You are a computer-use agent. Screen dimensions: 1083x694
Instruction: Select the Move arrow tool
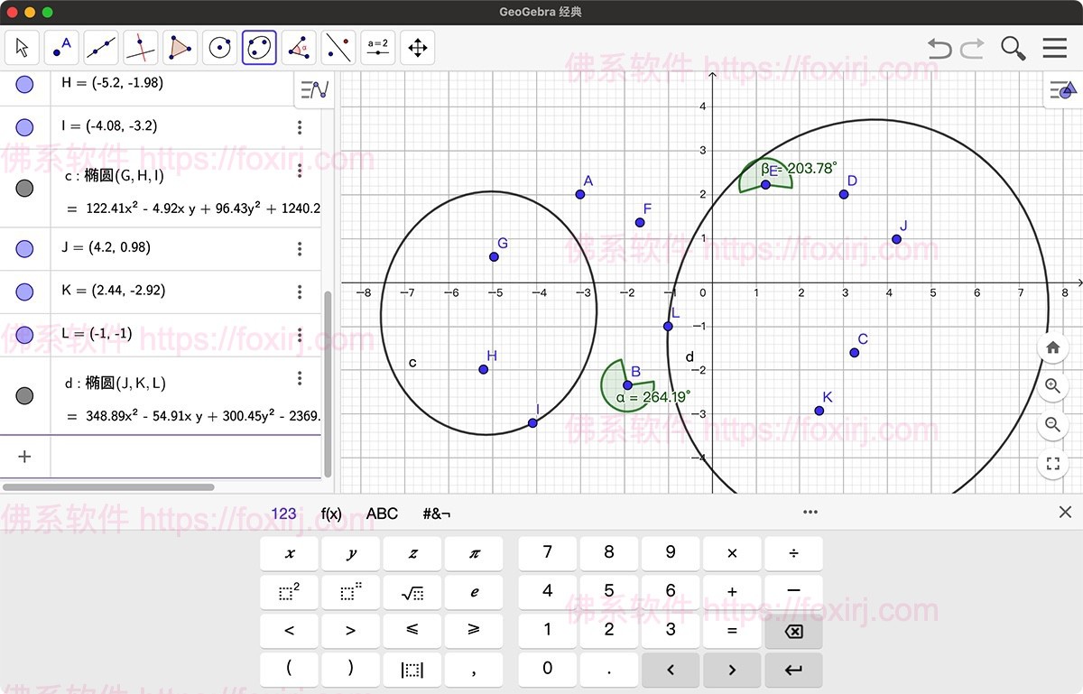(22, 47)
